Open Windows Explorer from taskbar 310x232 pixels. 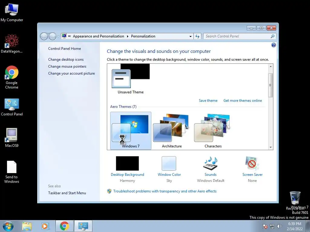click(27, 226)
